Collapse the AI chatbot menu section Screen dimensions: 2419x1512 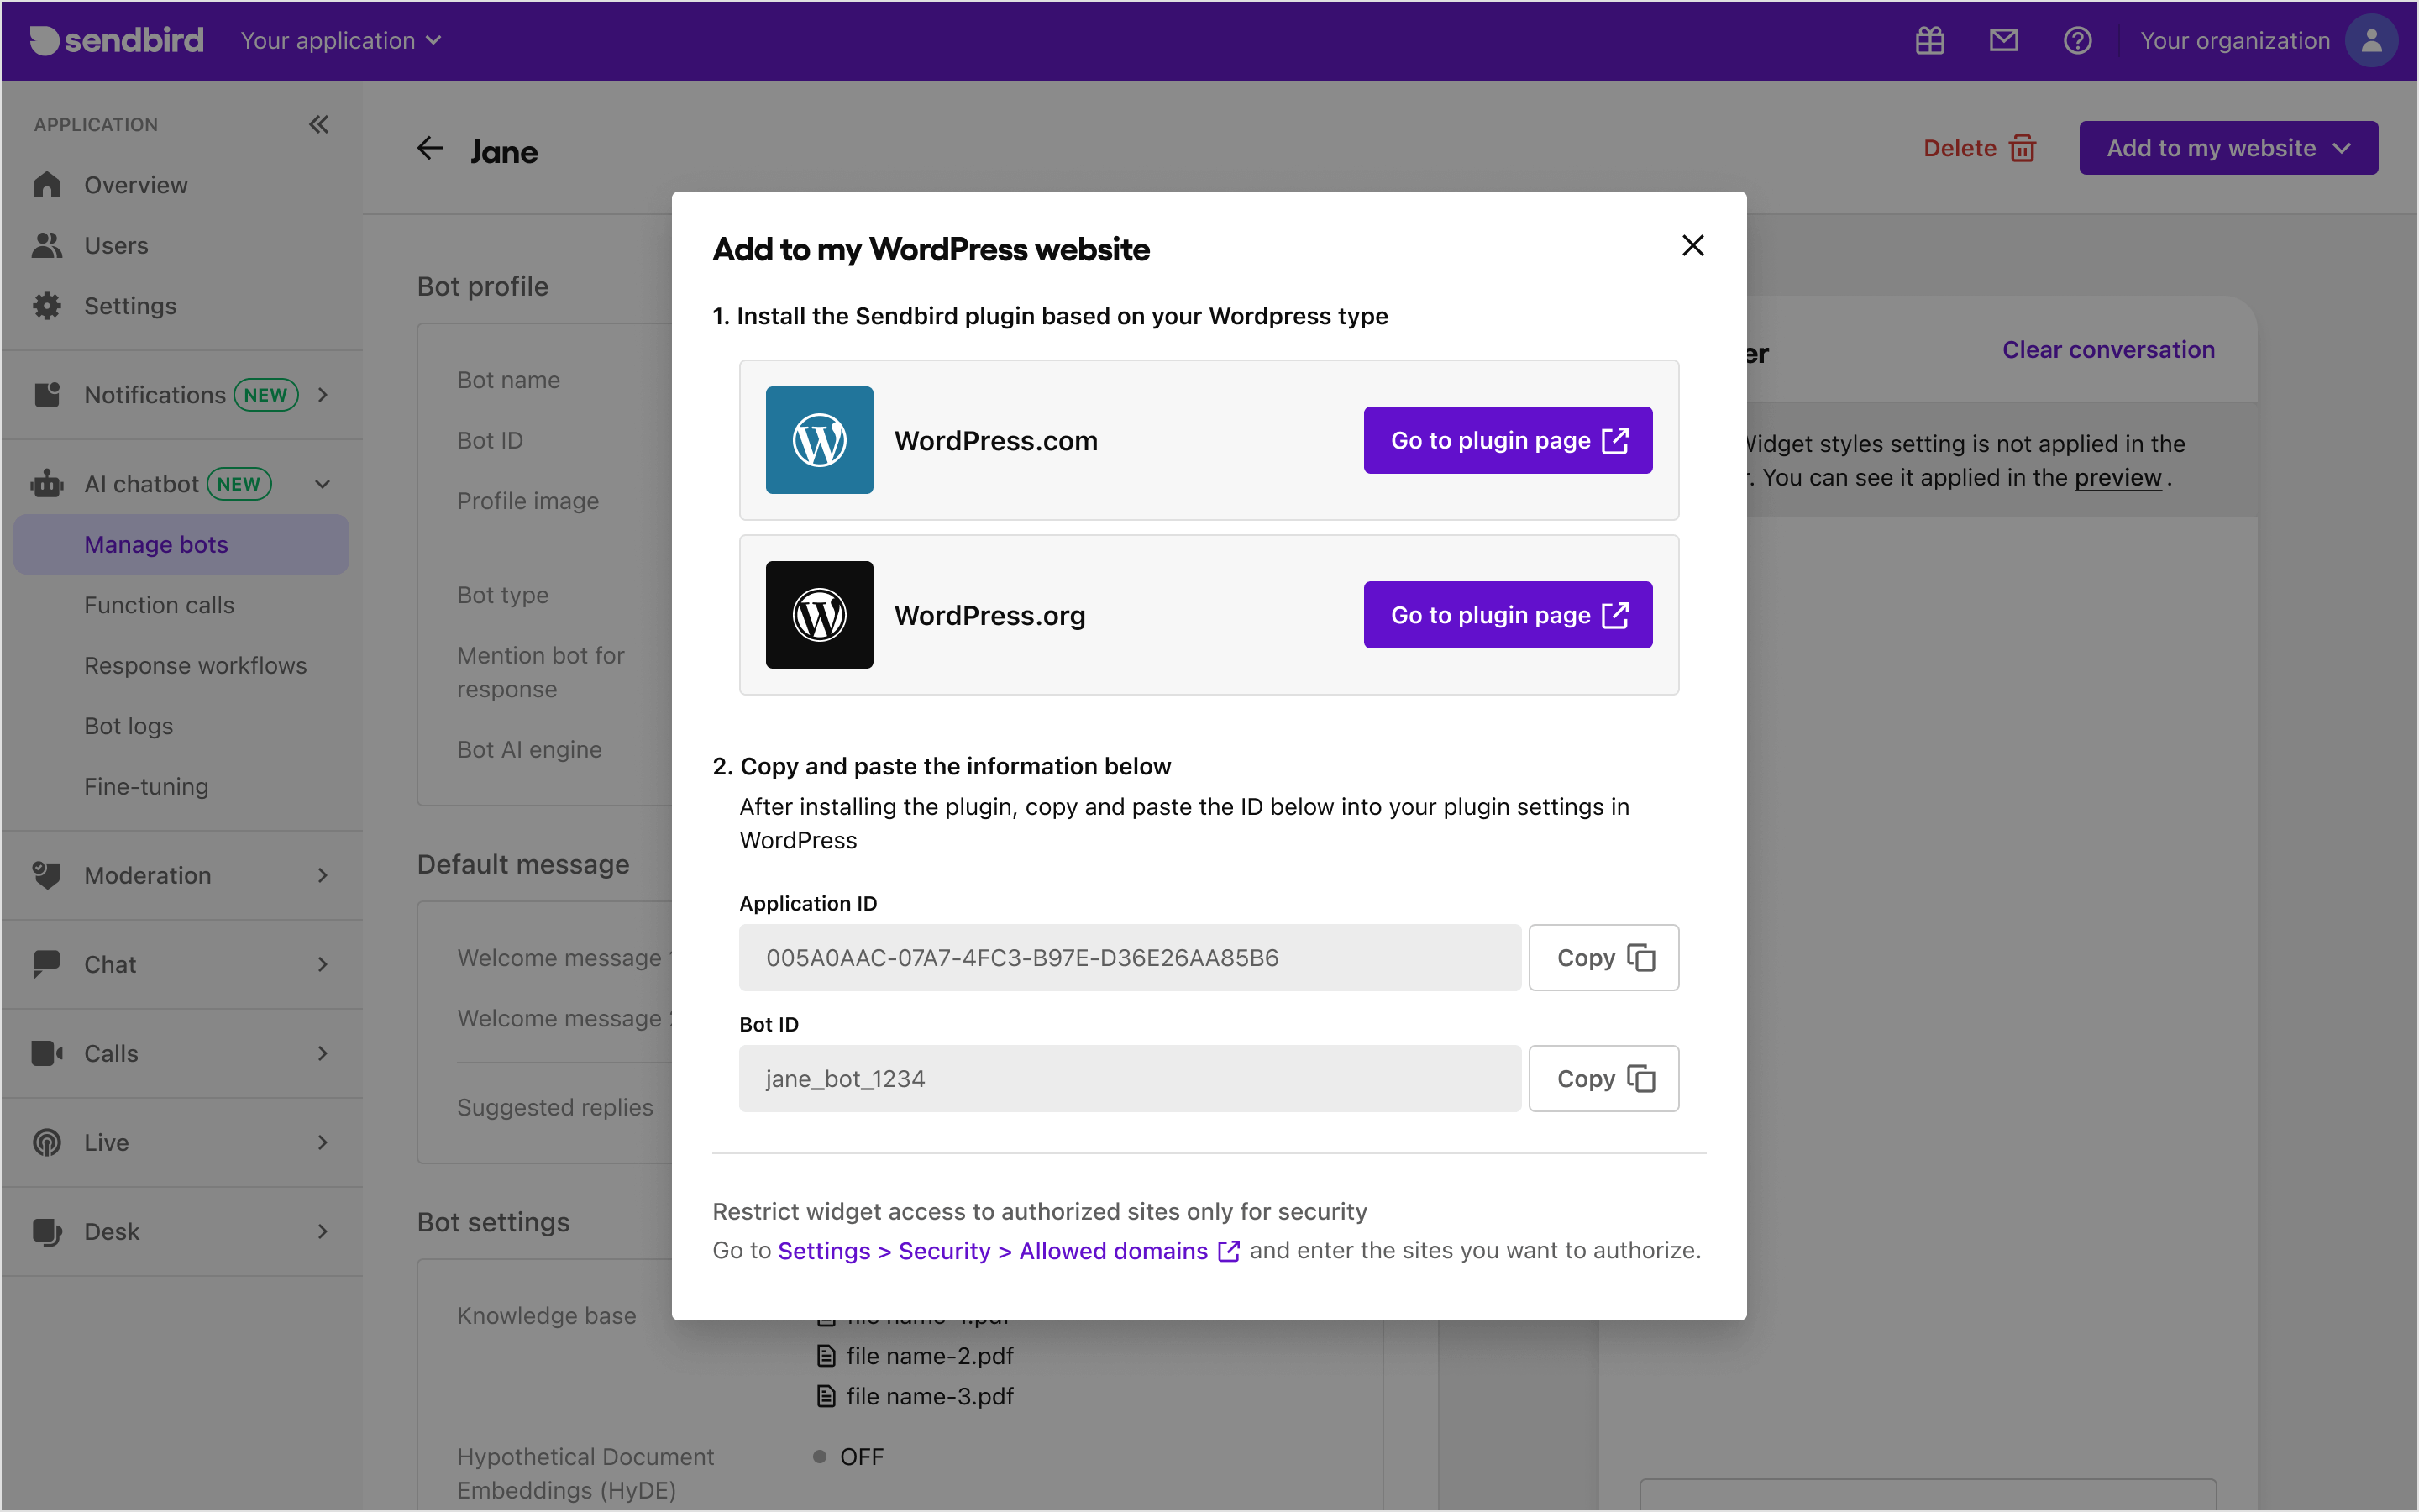[322, 484]
